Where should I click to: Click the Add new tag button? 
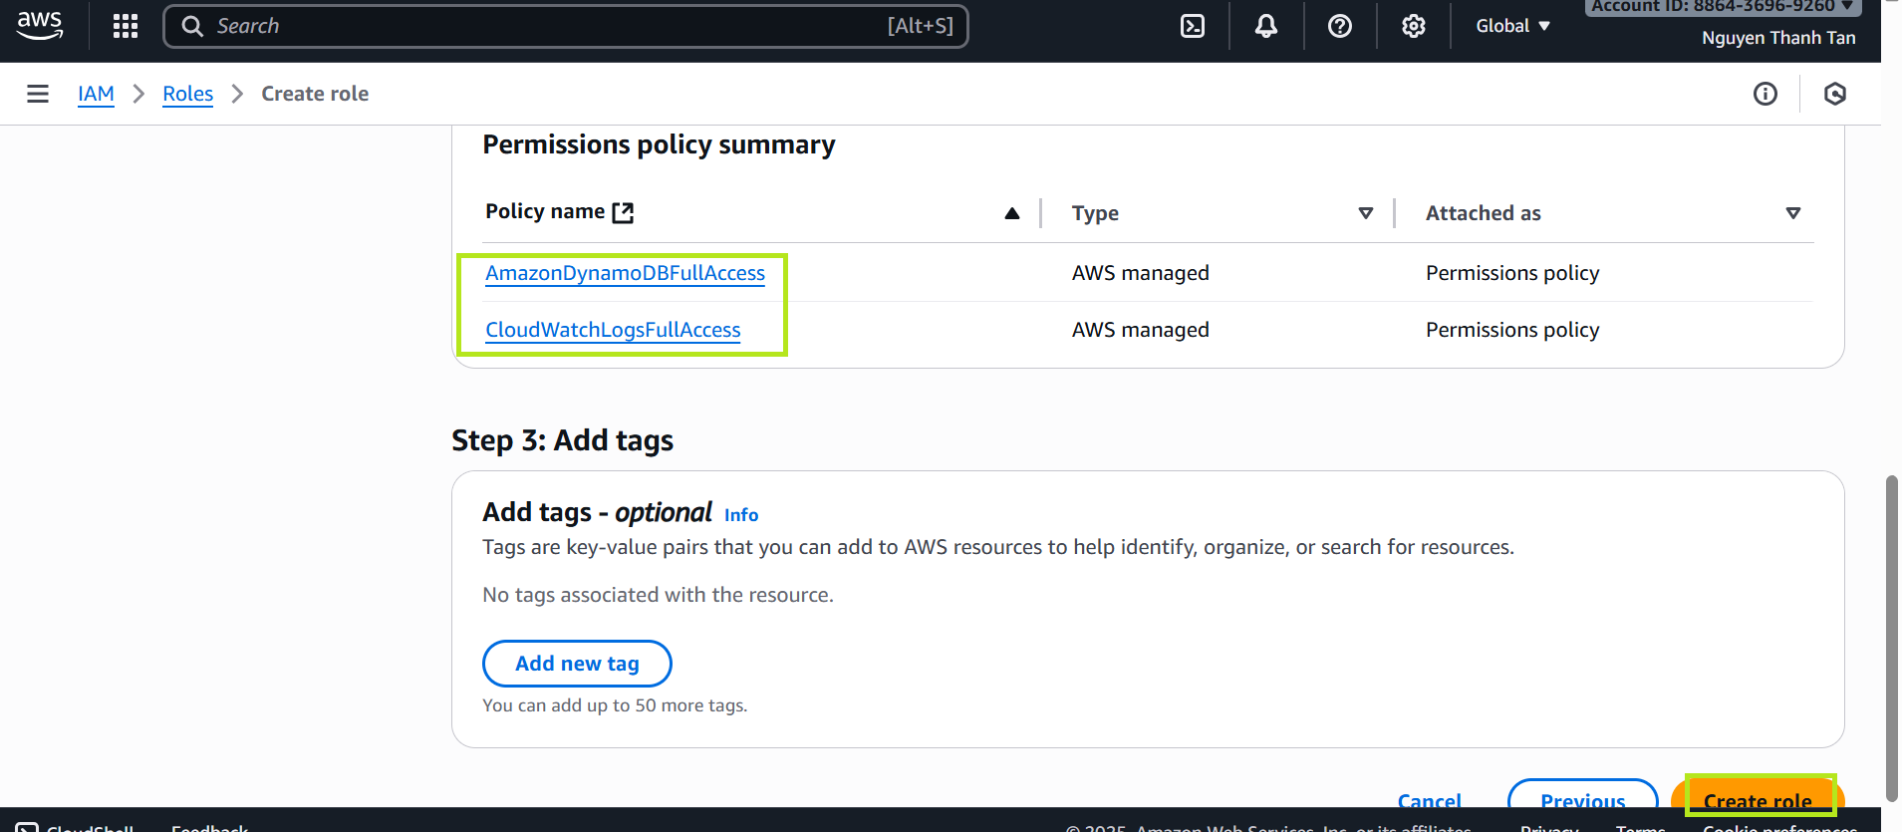[x=577, y=664]
